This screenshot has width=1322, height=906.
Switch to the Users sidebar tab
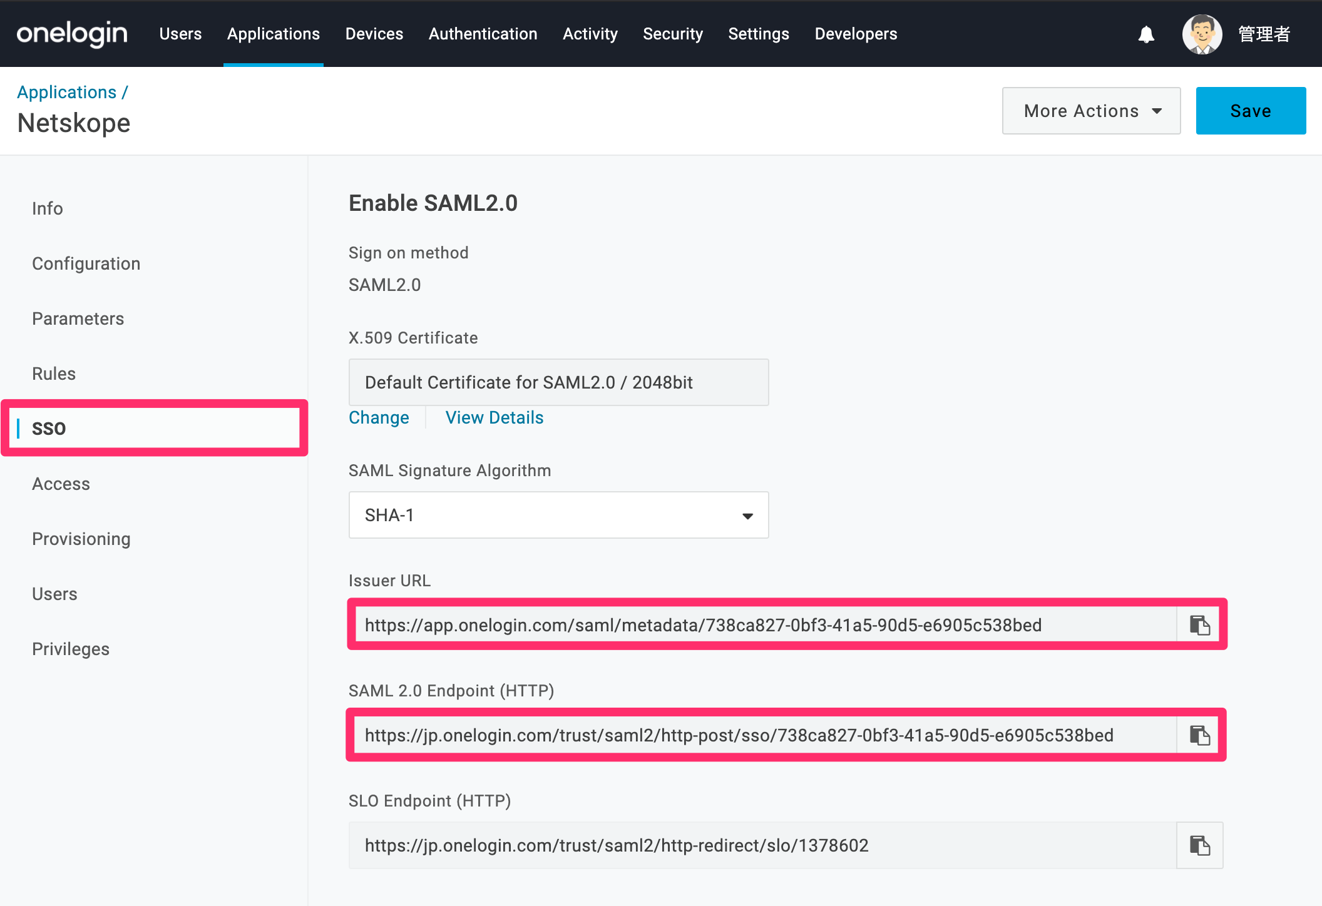54,594
